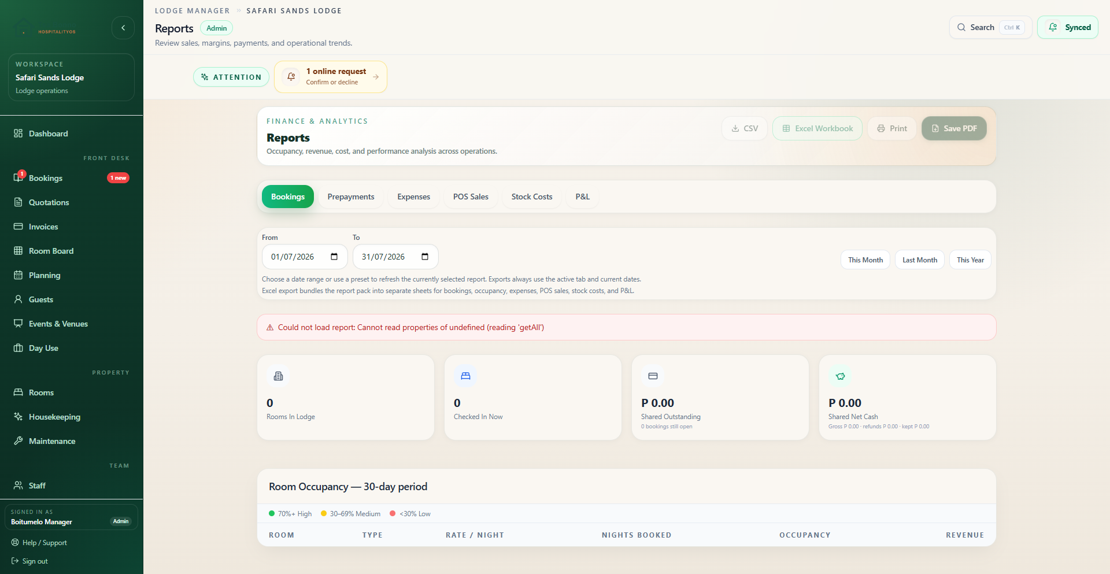The image size is (1110, 574).
Task: Click the Synced status button
Action: tap(1068, 27)
